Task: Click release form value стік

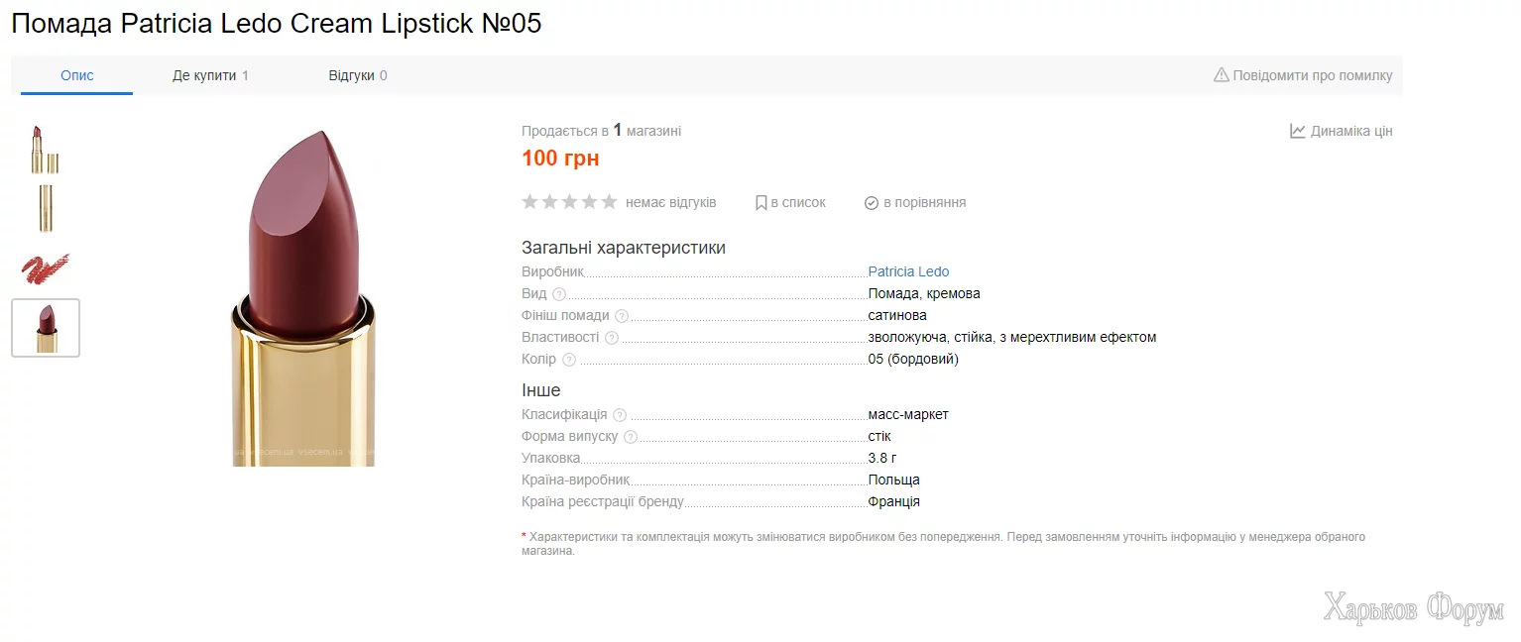Action: coord(879,436)
